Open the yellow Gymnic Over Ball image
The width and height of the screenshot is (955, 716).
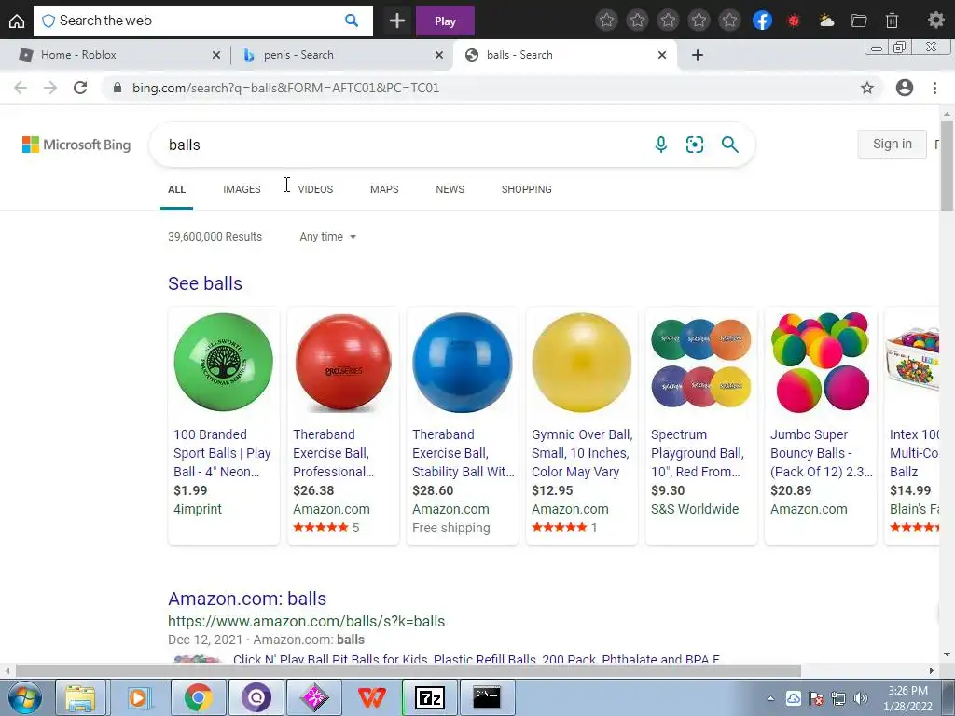pos(582,363)
